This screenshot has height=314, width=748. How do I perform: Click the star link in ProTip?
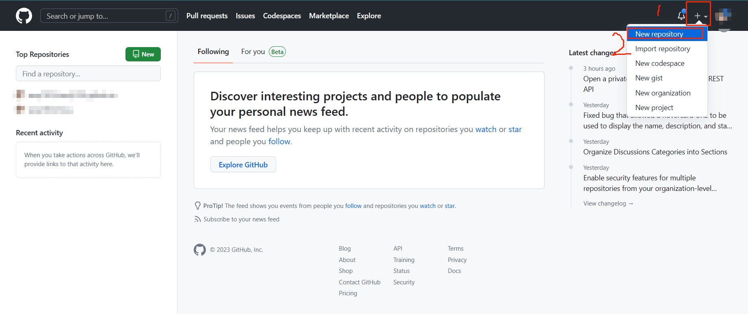[450, 206]
